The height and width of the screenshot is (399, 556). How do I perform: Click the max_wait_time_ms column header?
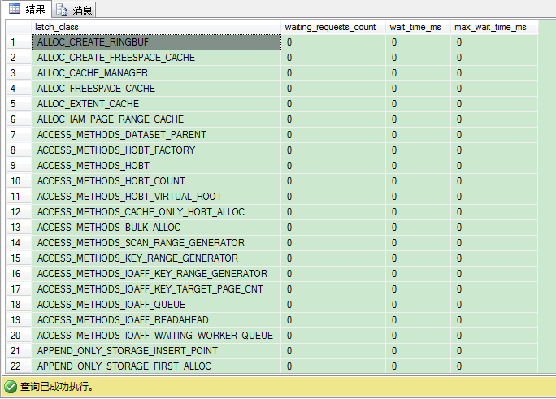click(x=494, y=27)
